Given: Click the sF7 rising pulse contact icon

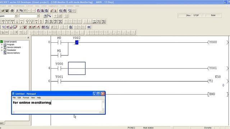Looking at the screenshot, I should [x=46, y=21].
